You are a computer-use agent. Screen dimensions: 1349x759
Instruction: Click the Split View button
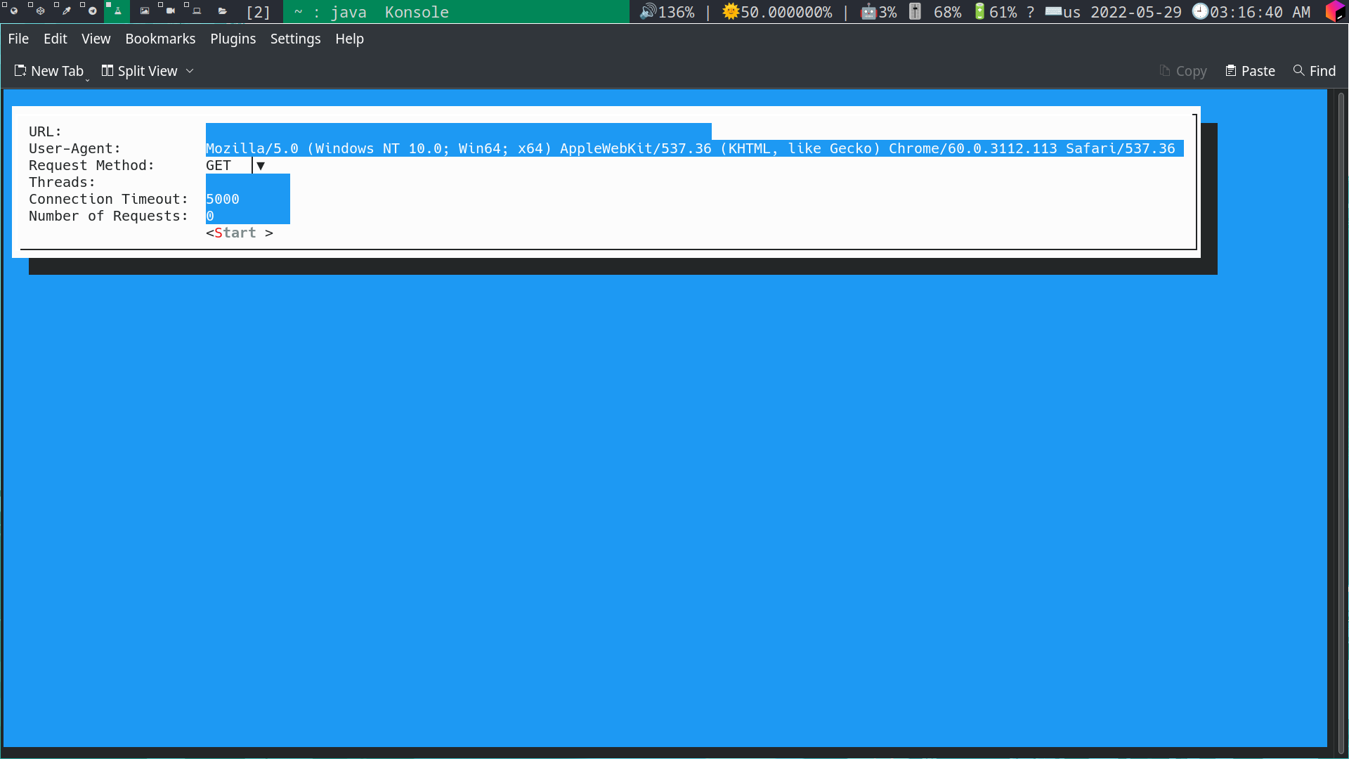(x=140, y=71)
